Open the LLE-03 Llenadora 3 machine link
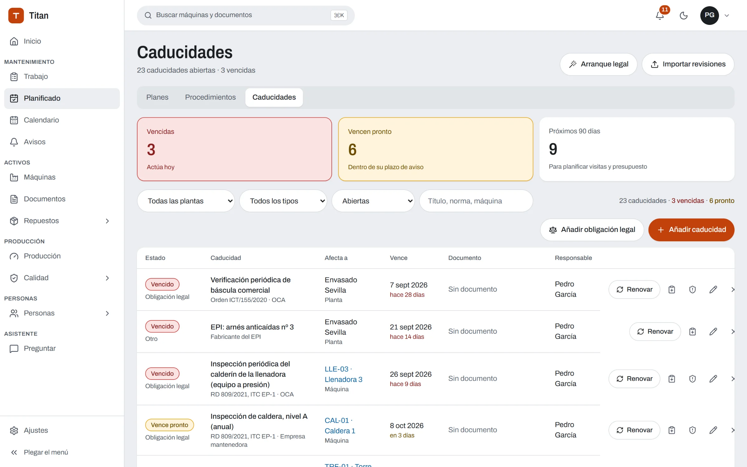Viewport: 747px width, 467px height. [x=343, y=374]
